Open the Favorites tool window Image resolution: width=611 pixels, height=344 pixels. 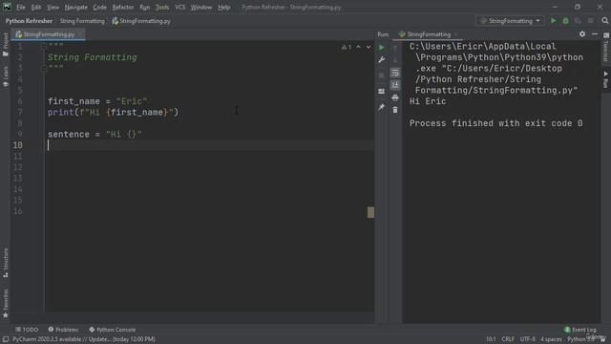click(6, 304)
